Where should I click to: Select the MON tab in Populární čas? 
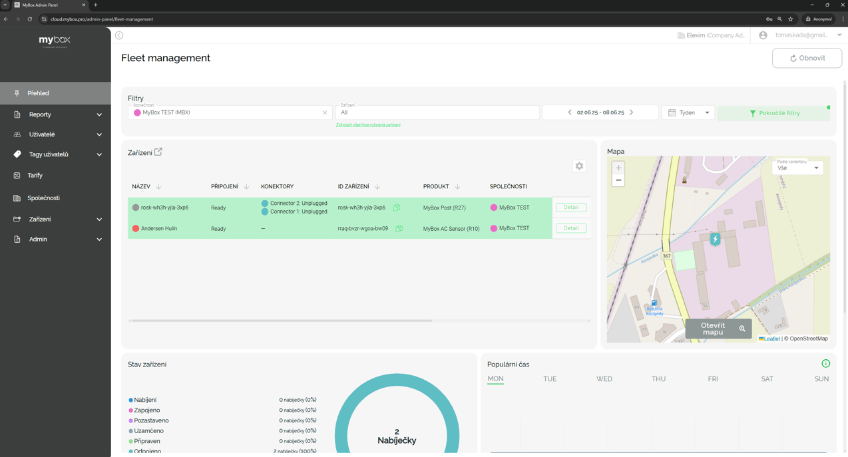(495, 379)
